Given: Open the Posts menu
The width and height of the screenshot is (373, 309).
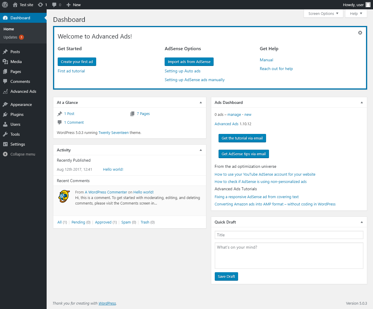Looking at the screenshot, I should click(23, 52).
